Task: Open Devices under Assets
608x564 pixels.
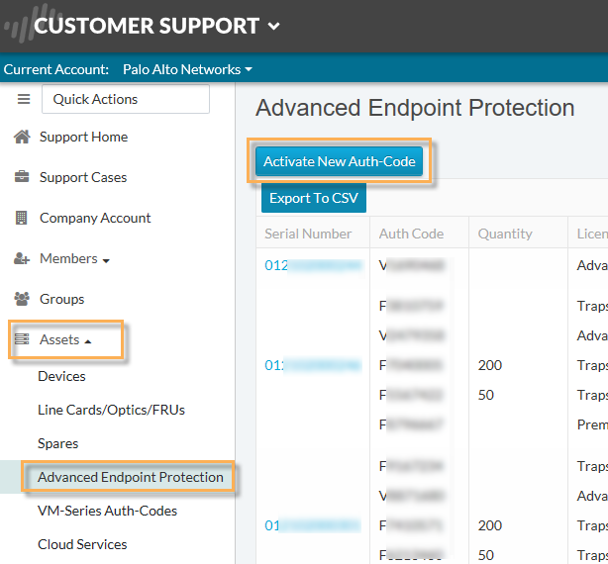Action: click(61, 377)
